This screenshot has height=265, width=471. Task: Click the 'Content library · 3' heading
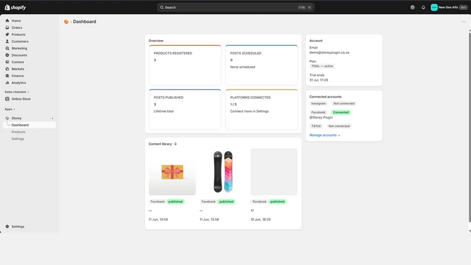coord(162,144)
